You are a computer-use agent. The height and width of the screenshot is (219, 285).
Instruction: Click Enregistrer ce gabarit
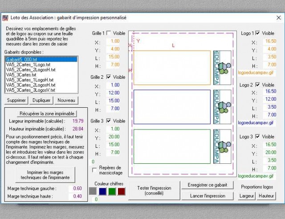coord(208,185)
